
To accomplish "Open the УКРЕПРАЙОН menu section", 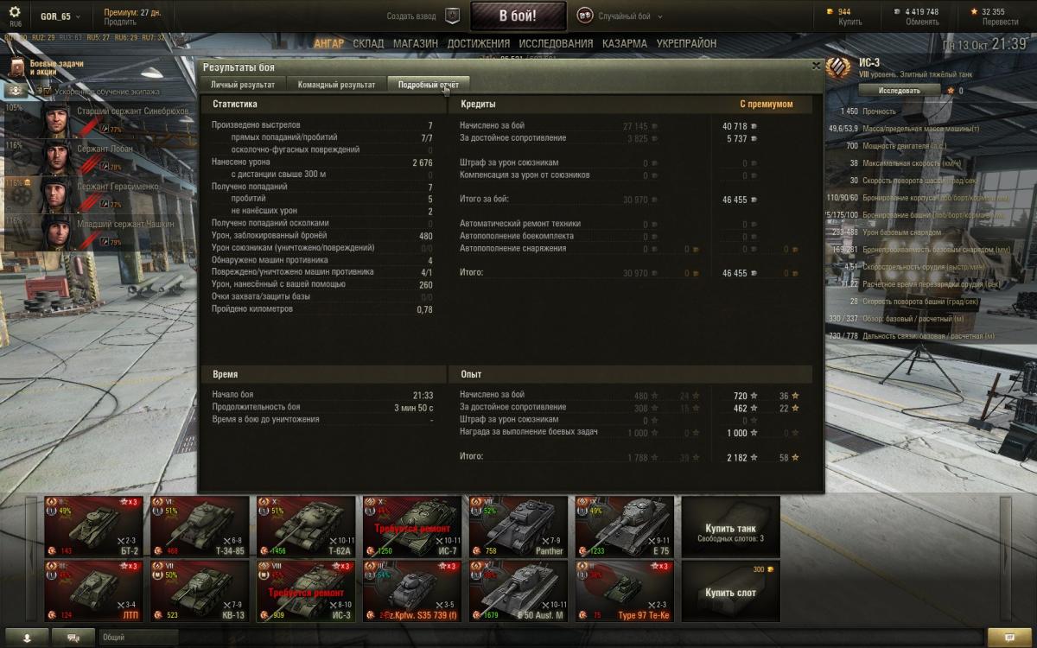I will click(x=686, y=44).
